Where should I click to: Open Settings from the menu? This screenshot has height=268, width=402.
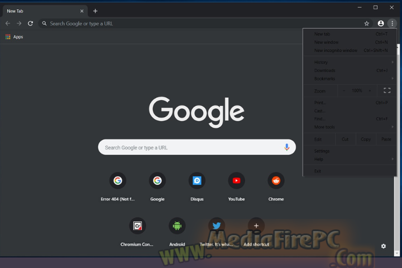click(x=350, y=151)
